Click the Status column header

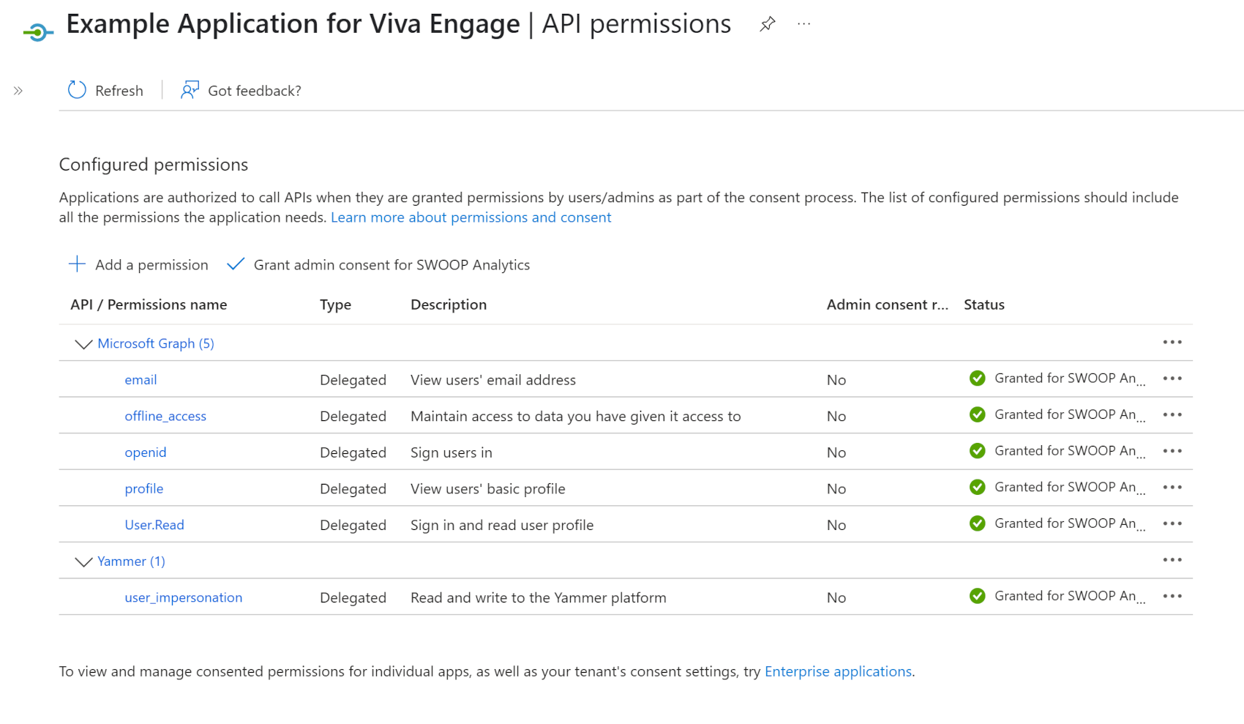pos(983,305)
